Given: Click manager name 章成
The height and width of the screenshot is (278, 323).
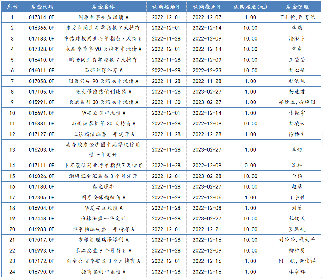Looking at the screenshot, I should 297,49.
